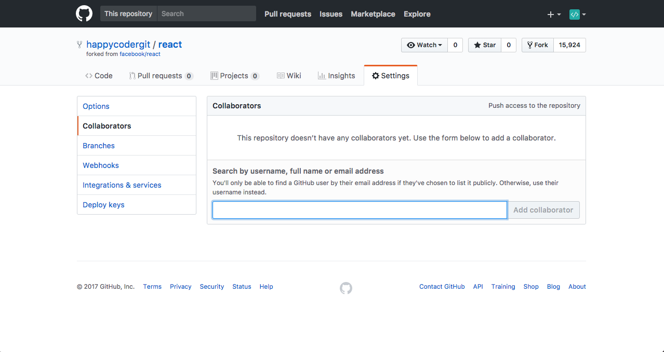This screenshot has width=664, height=352.
Task: Open the Watch notification dropdown
Action: 439,45
